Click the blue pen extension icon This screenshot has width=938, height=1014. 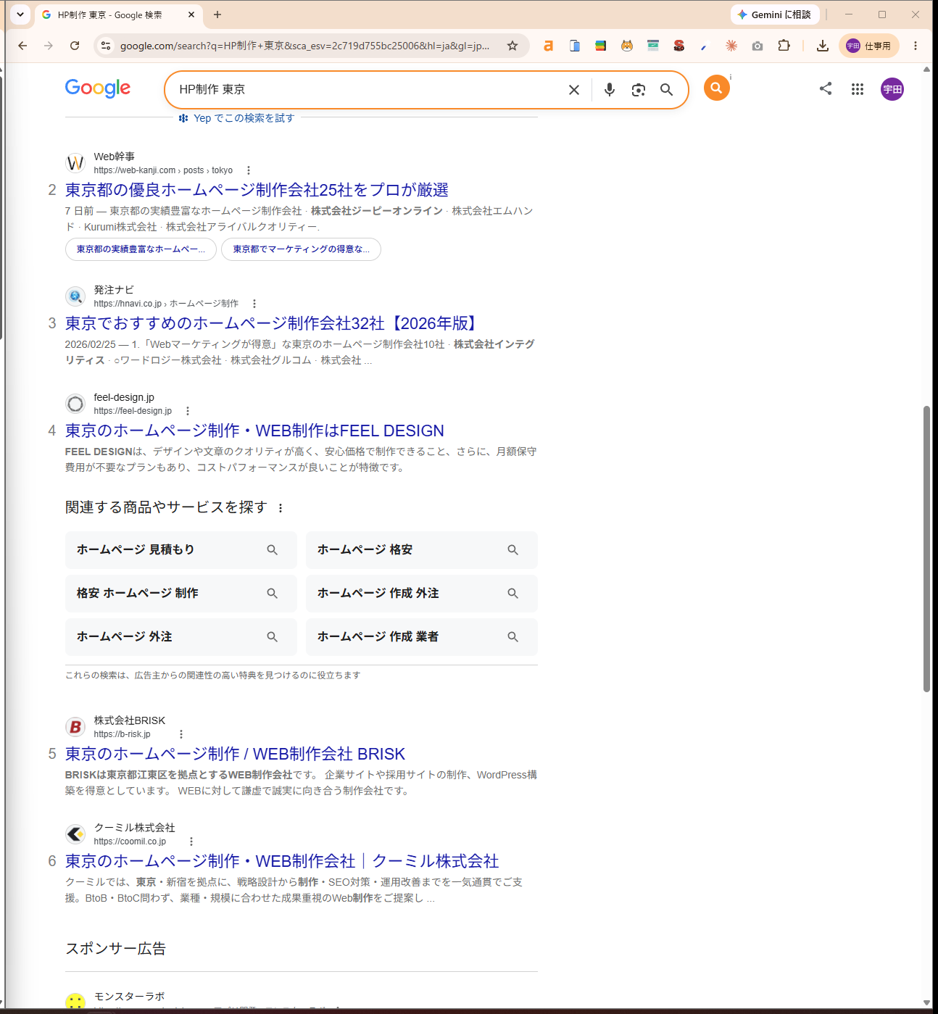click(704, 46)
